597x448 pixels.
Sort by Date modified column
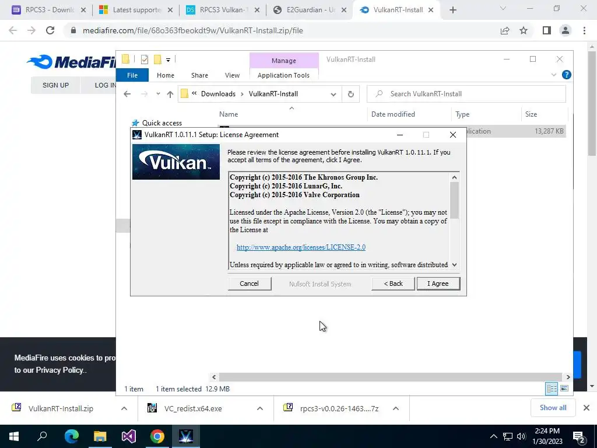pyautogui.click(x=393, y=114)
